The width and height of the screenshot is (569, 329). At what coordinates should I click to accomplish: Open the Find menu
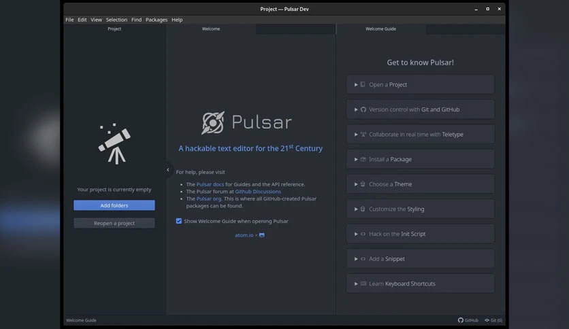(x=136, y=20)
